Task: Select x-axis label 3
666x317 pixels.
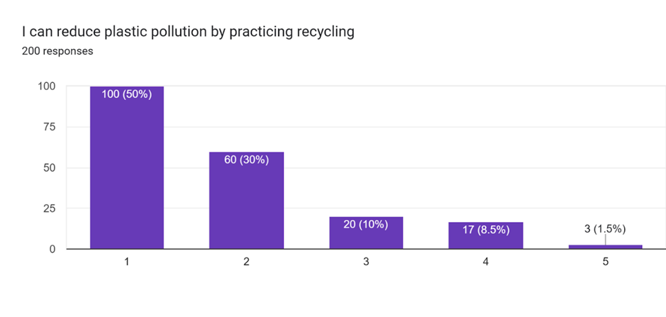Action: point(366,262)
